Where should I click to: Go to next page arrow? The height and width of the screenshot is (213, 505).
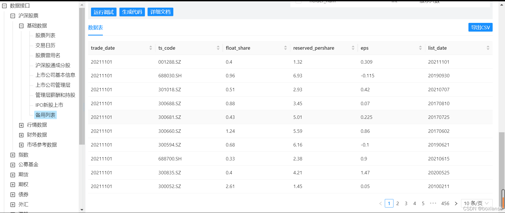[456, 203]
